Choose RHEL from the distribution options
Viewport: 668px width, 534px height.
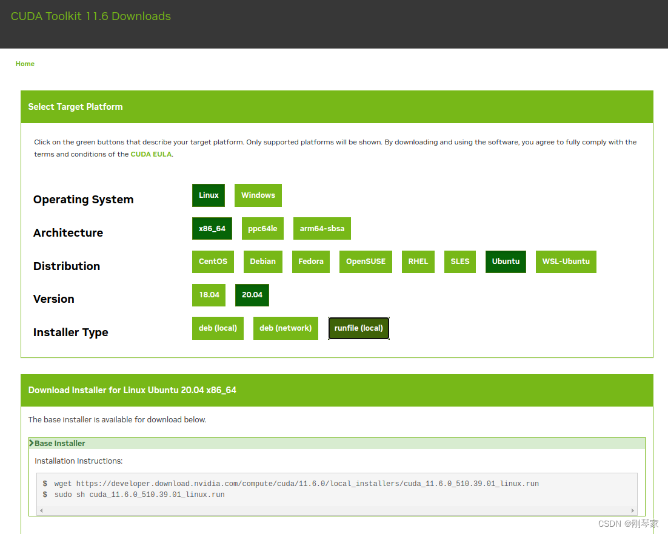tap(418, 262)
